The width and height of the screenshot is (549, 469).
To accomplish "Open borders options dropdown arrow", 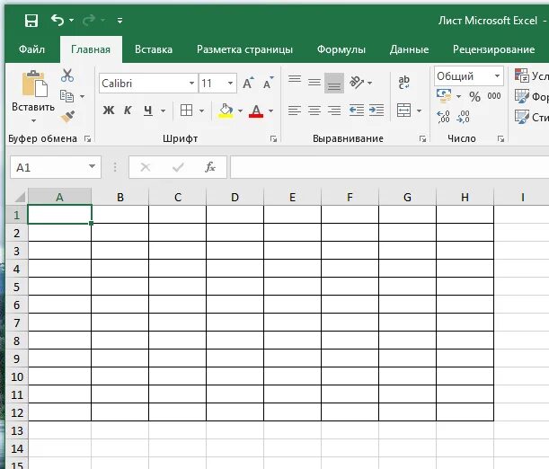I will (201, 111).
